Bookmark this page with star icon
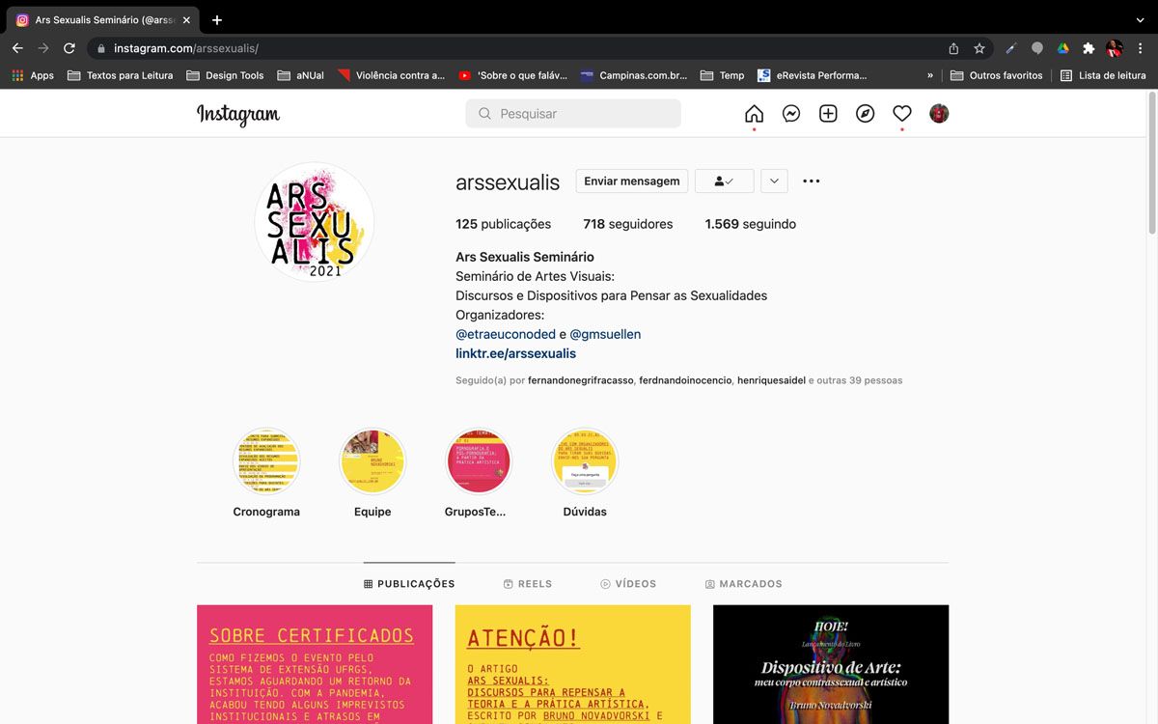Viewport: 1158px width, 724px height. tap(979, 48)
